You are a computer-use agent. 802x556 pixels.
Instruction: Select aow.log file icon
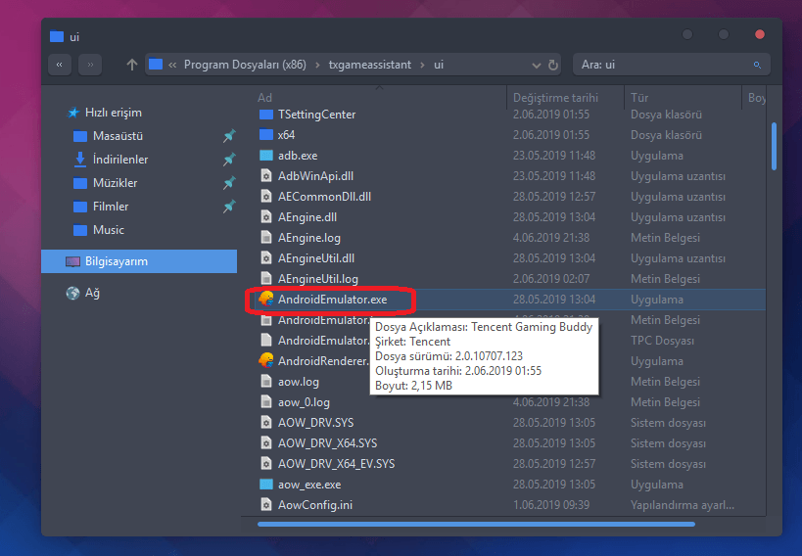266,382
